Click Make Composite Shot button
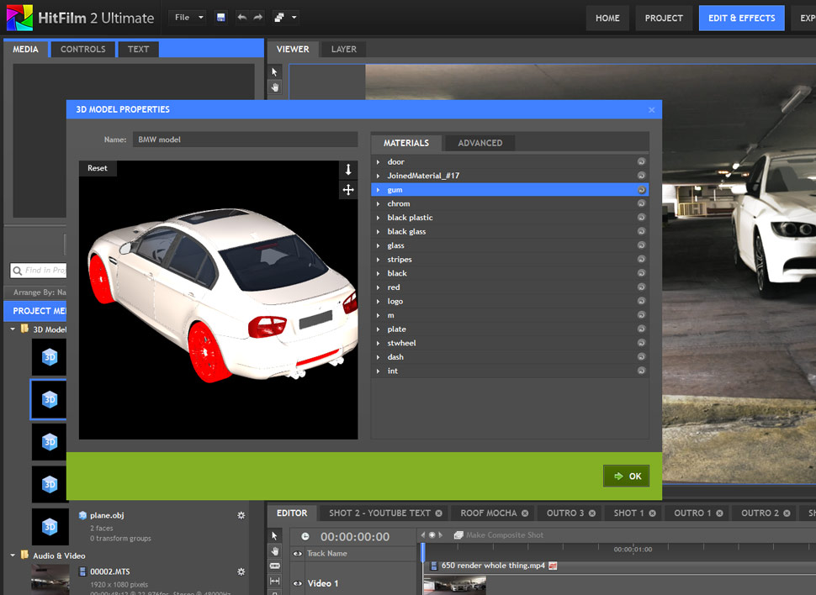 coord(499,535)
